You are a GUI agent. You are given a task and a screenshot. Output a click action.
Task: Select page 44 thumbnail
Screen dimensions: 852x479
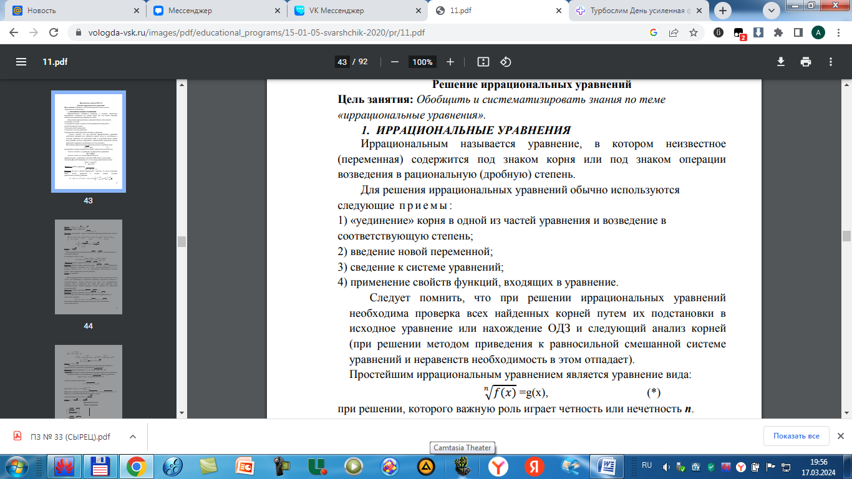[x=89, y=267]
